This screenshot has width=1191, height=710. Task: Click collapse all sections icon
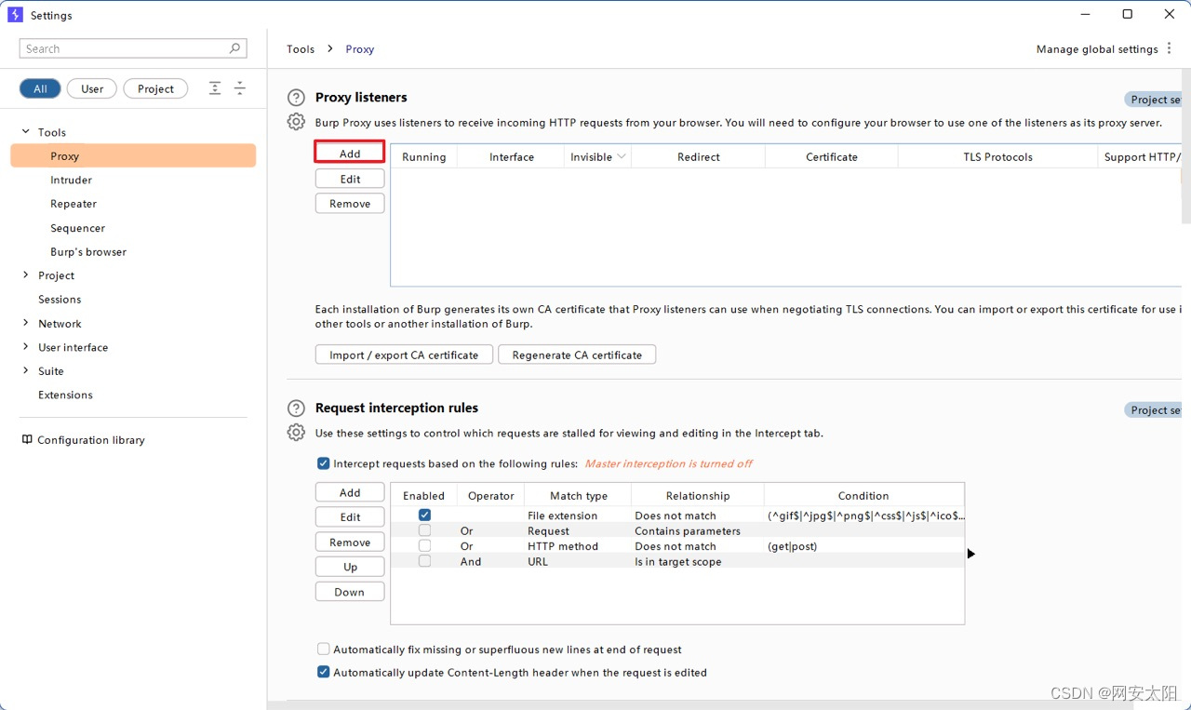click(240, 88)
